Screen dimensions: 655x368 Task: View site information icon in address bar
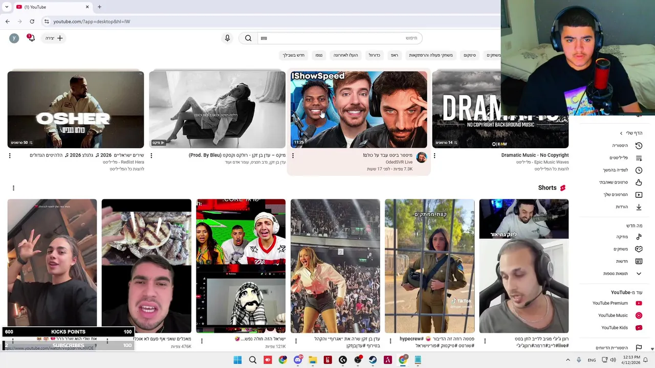coord(47,21)
